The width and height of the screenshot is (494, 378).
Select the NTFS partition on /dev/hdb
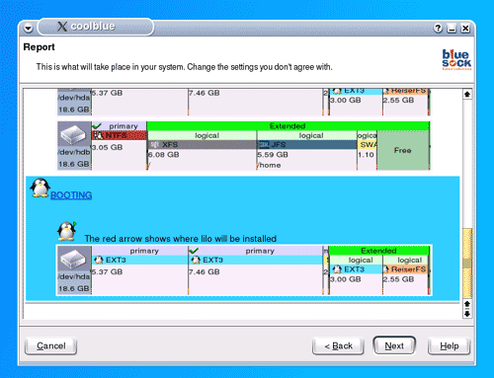point(120,146)
